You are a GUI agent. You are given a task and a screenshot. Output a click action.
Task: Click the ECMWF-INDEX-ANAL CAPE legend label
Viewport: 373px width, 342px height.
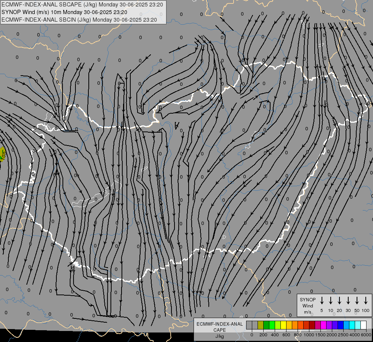click(219, 327)
